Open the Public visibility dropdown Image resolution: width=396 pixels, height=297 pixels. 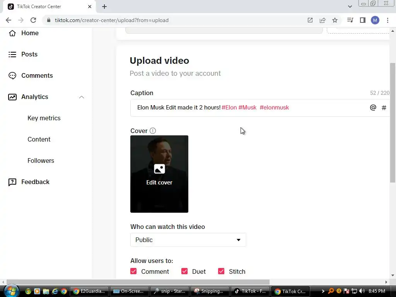(x=188, y=240)
